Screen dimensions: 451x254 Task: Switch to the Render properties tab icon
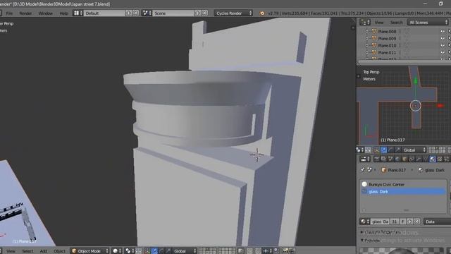coord(376,159)
